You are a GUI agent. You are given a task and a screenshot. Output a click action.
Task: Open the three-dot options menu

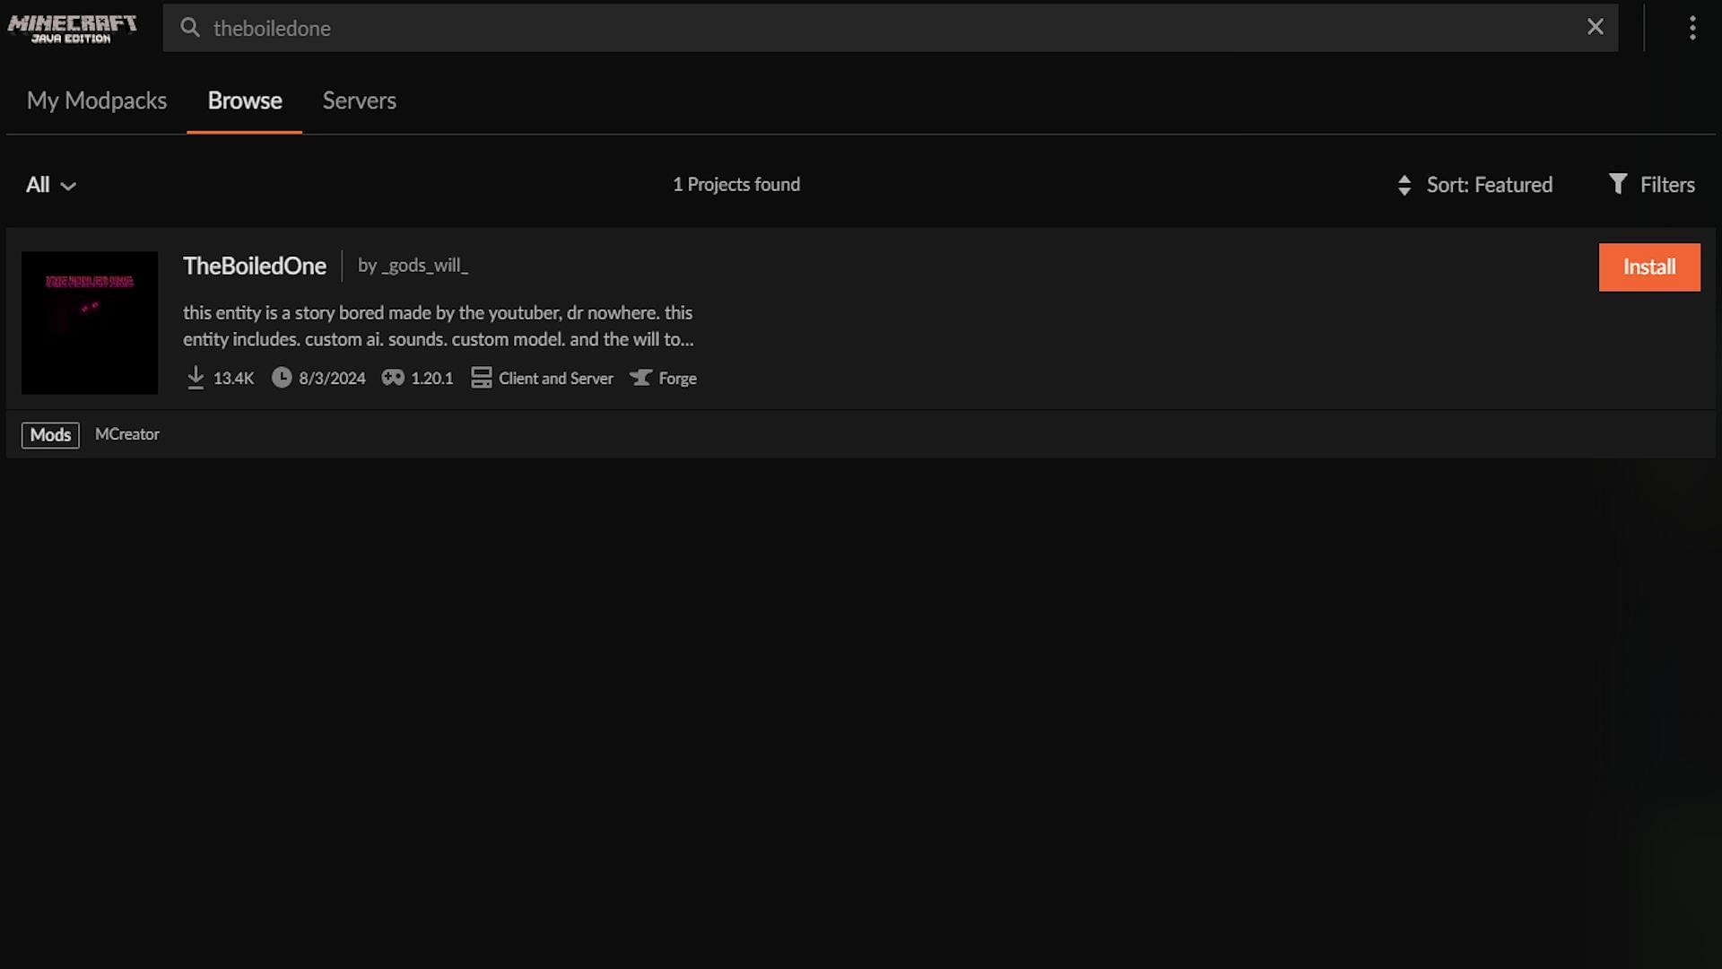[1692, 28]
